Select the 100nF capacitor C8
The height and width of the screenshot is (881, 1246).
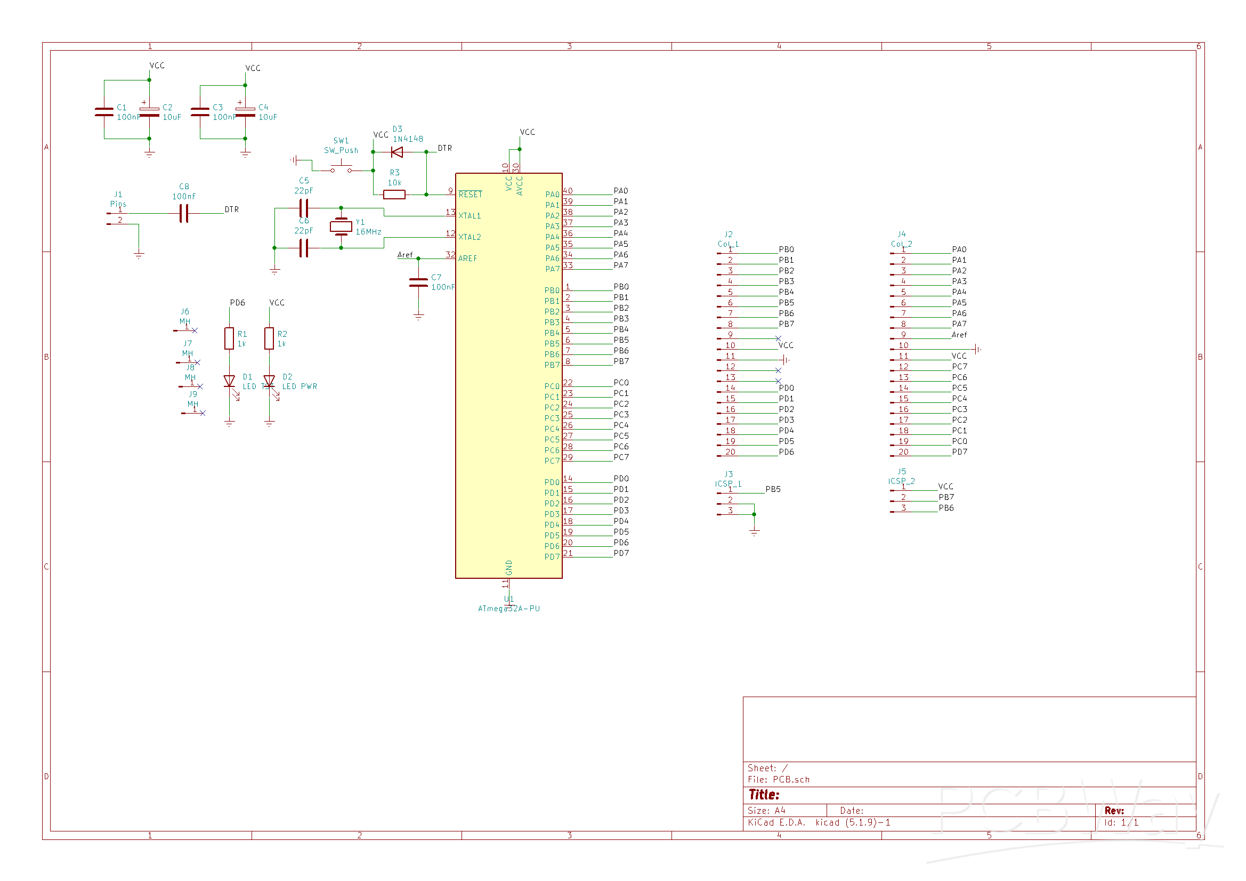pos(183,215)
